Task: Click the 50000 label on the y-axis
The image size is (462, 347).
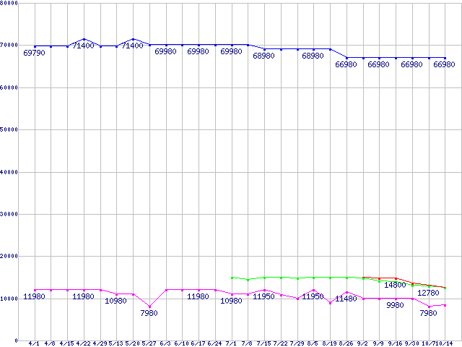Action: click(x=10, y=130)
